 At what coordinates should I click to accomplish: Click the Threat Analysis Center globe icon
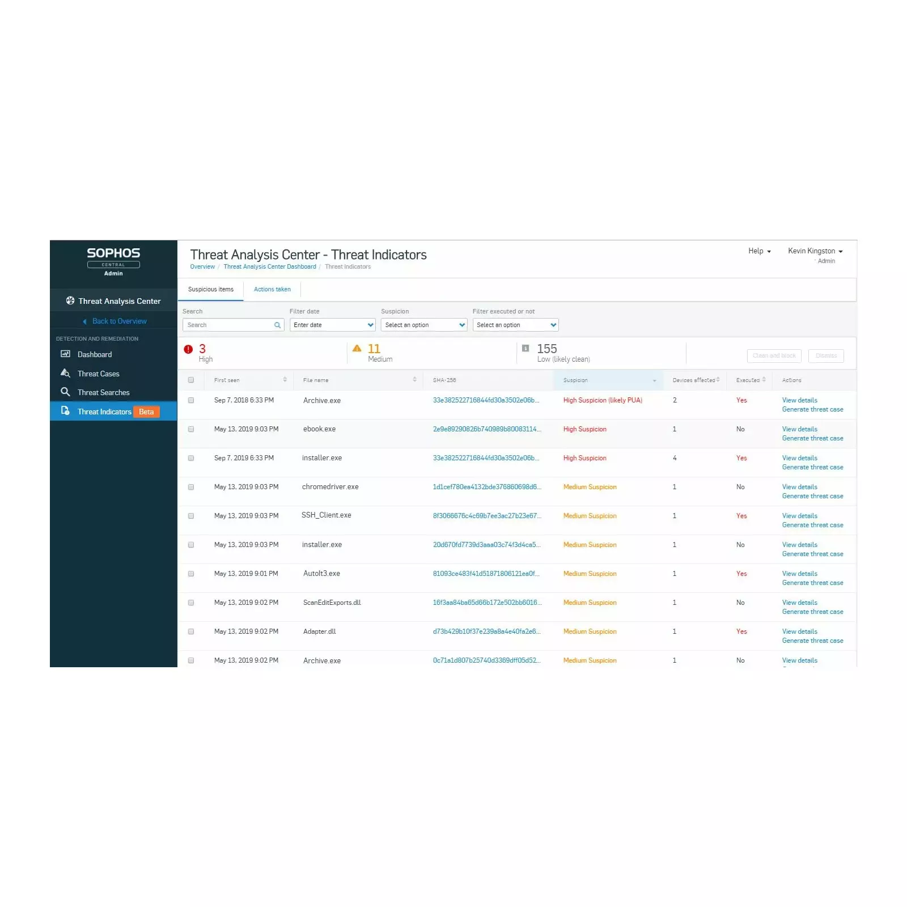(x=70, y=300)
